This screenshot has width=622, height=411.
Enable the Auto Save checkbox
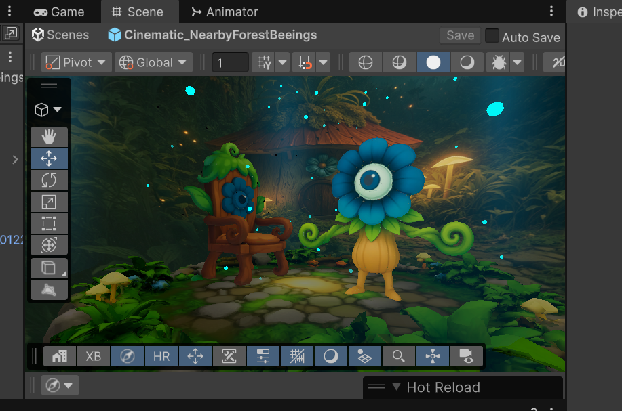coord(492,37)
